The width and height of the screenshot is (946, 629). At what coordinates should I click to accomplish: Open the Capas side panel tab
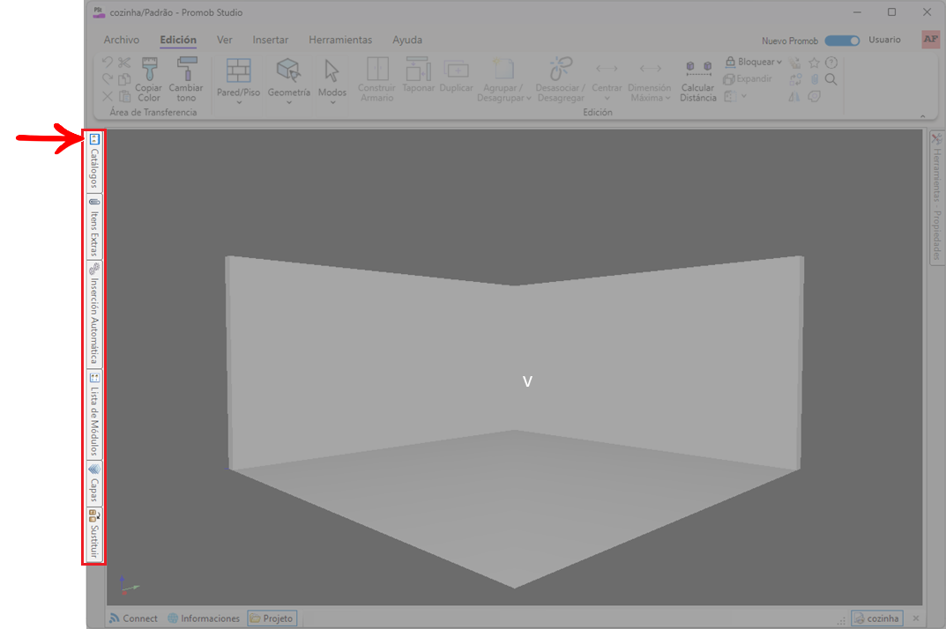point(94,484)
